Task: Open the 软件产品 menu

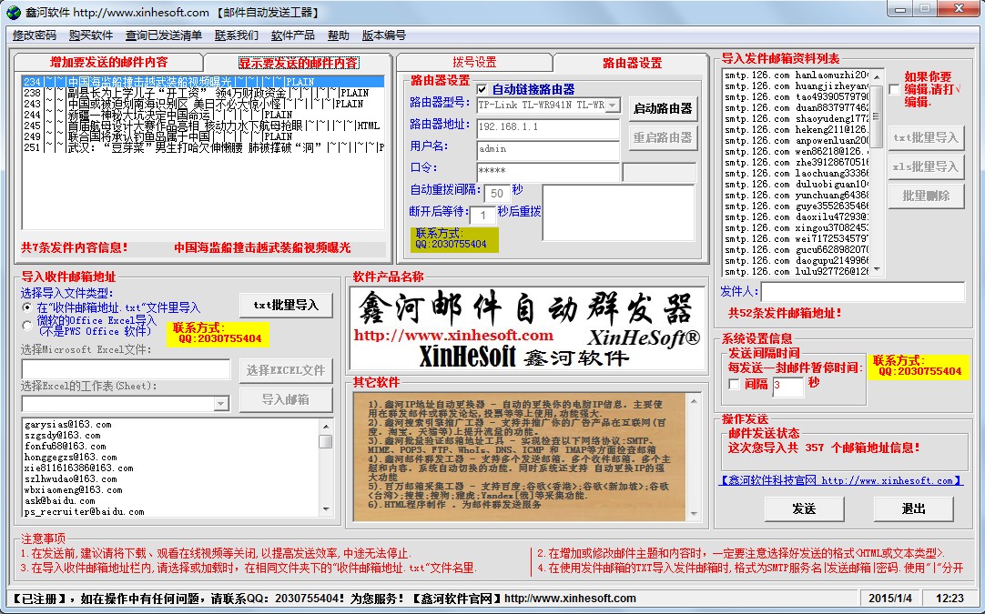Action: [293, 35]
